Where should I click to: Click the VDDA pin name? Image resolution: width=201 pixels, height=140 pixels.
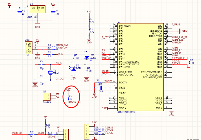[x=123, y=108]
